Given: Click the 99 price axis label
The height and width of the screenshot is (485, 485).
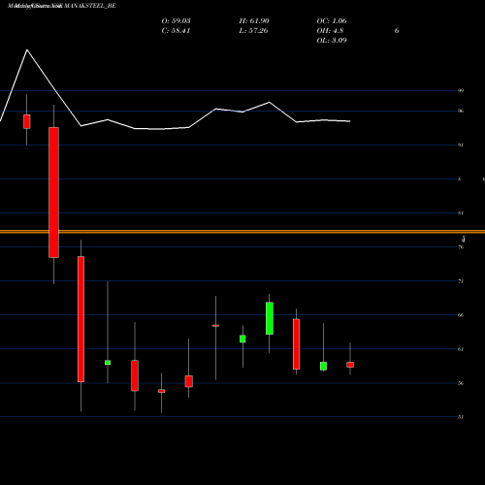Looking at the screenshot, I should click(x=461, y=90).
